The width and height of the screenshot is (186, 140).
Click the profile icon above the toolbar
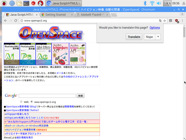[x=182, y=14]
